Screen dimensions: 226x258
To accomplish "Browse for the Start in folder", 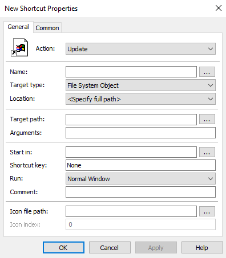I will tap(207, 152).
